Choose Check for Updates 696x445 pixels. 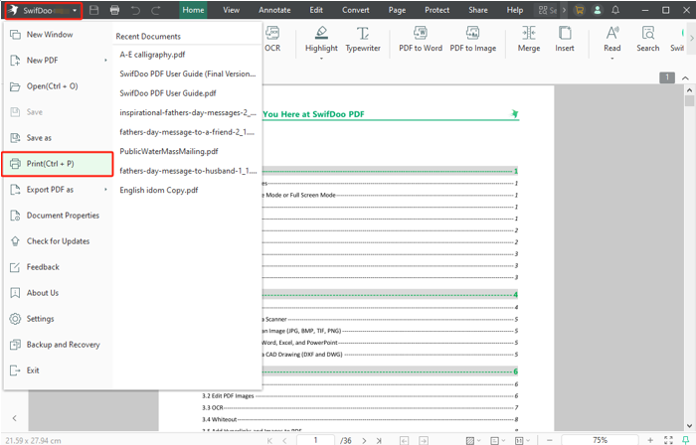click(58, 241)
